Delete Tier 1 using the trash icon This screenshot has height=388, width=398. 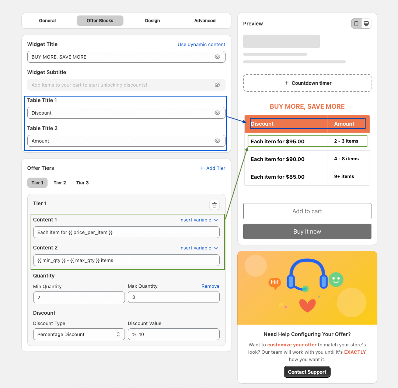click(214, 205)
